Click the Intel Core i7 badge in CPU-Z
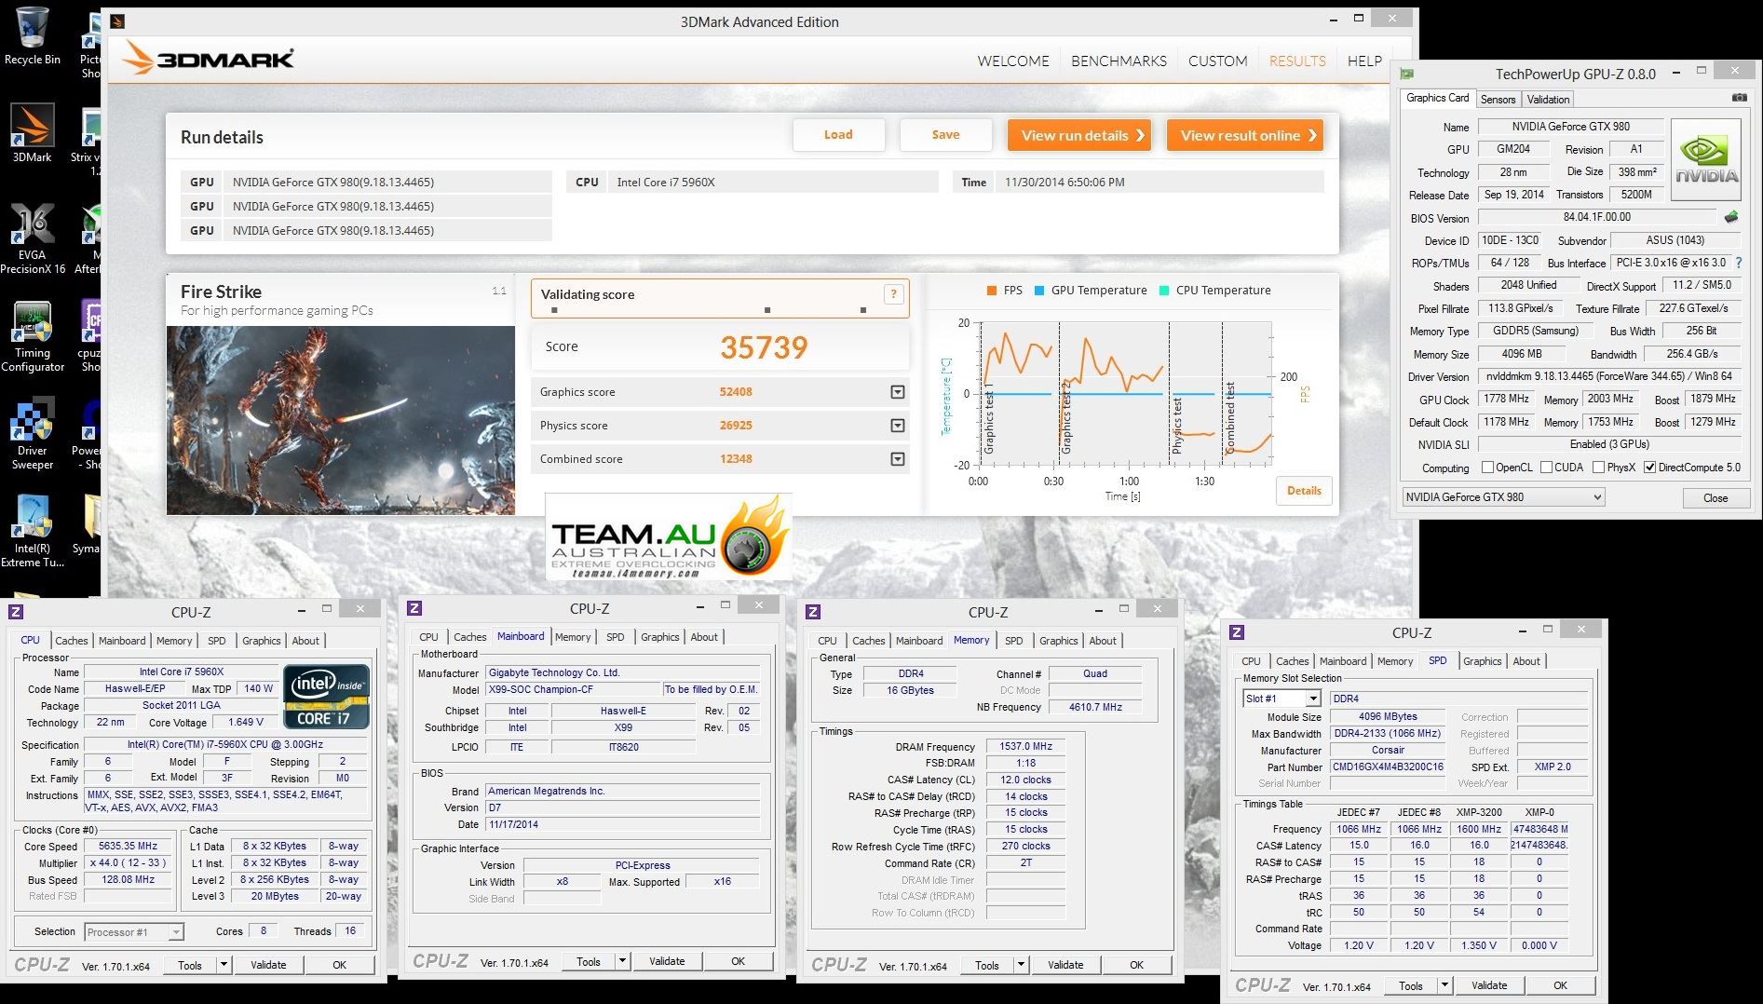This screenshot has height=1004, width=1763. (327, 696)
